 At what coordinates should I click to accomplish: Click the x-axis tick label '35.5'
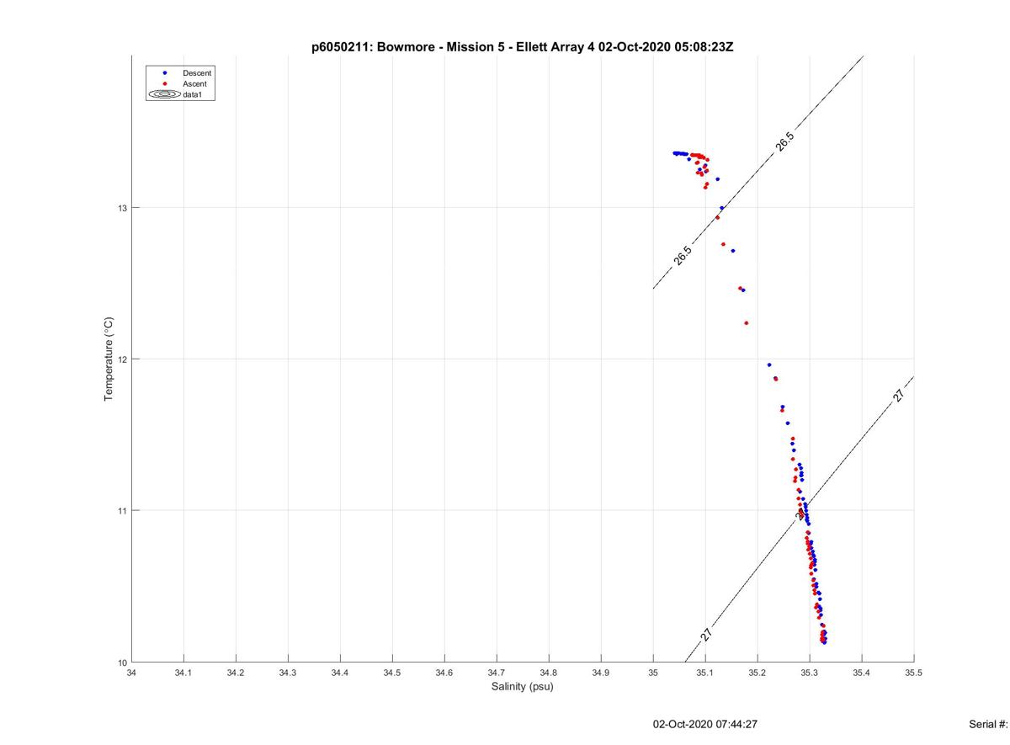(914, 673)
